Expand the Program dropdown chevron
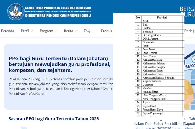This screenshot has height=129, width=195. [x=56, y=31]
